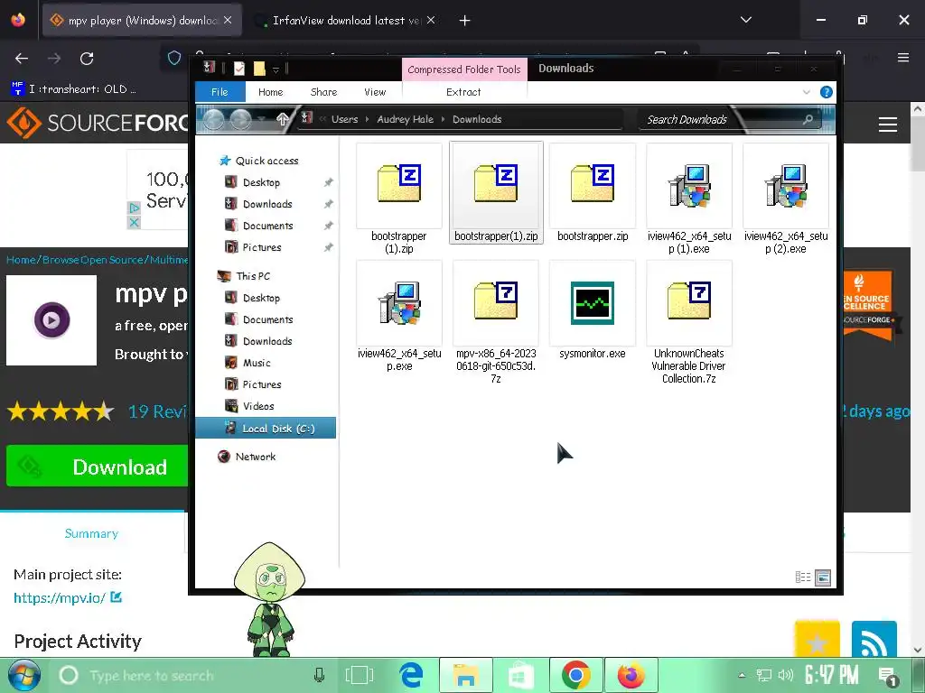This screenshot has width=925, height=693.
Task: Click the taskbar microphone search icon
Action: click(x=319, y=675)
